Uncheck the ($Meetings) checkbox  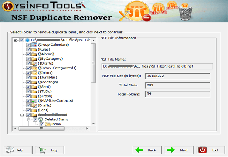coord(28,82)
